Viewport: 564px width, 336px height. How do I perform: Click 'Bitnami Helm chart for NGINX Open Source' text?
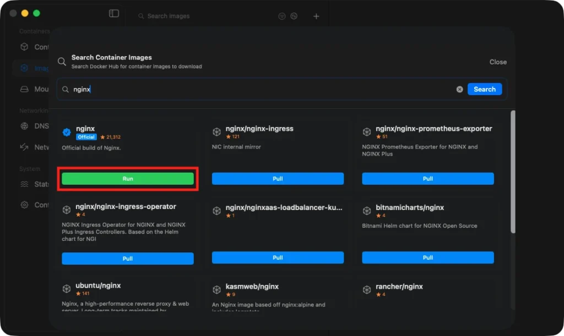[x=419, y=226]
